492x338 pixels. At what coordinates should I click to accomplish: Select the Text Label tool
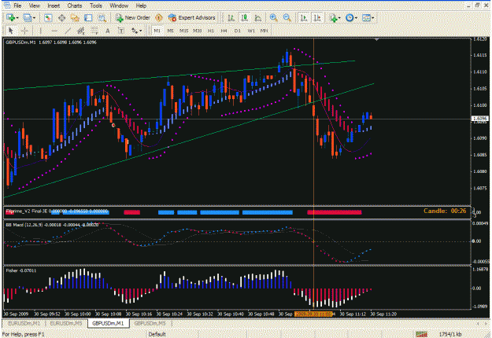point(121,31)
